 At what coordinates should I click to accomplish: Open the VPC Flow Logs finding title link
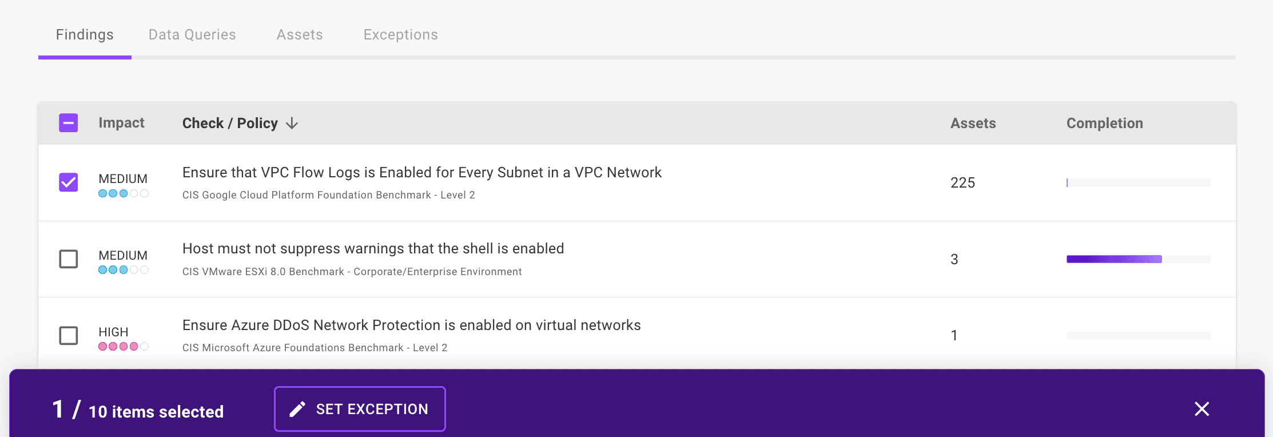[421, 172]
